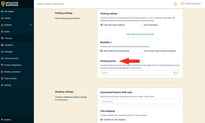Click the packing points stepper arrows
Viewport: 205px width, 123px height.
tap(174, 73)
